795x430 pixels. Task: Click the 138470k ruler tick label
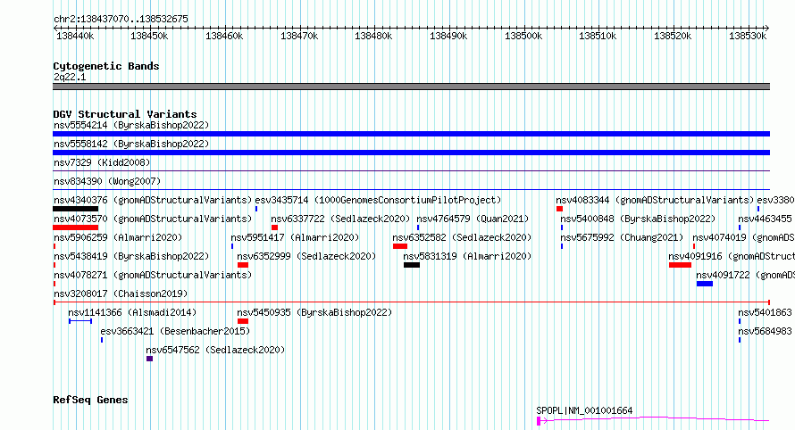point(299,36)
